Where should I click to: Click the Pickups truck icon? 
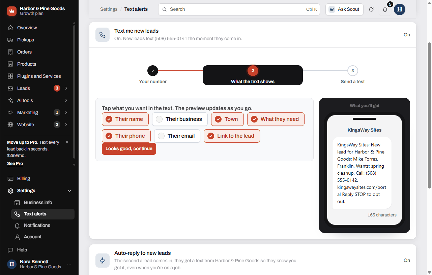pyautogui.click(x=10, y=40)
